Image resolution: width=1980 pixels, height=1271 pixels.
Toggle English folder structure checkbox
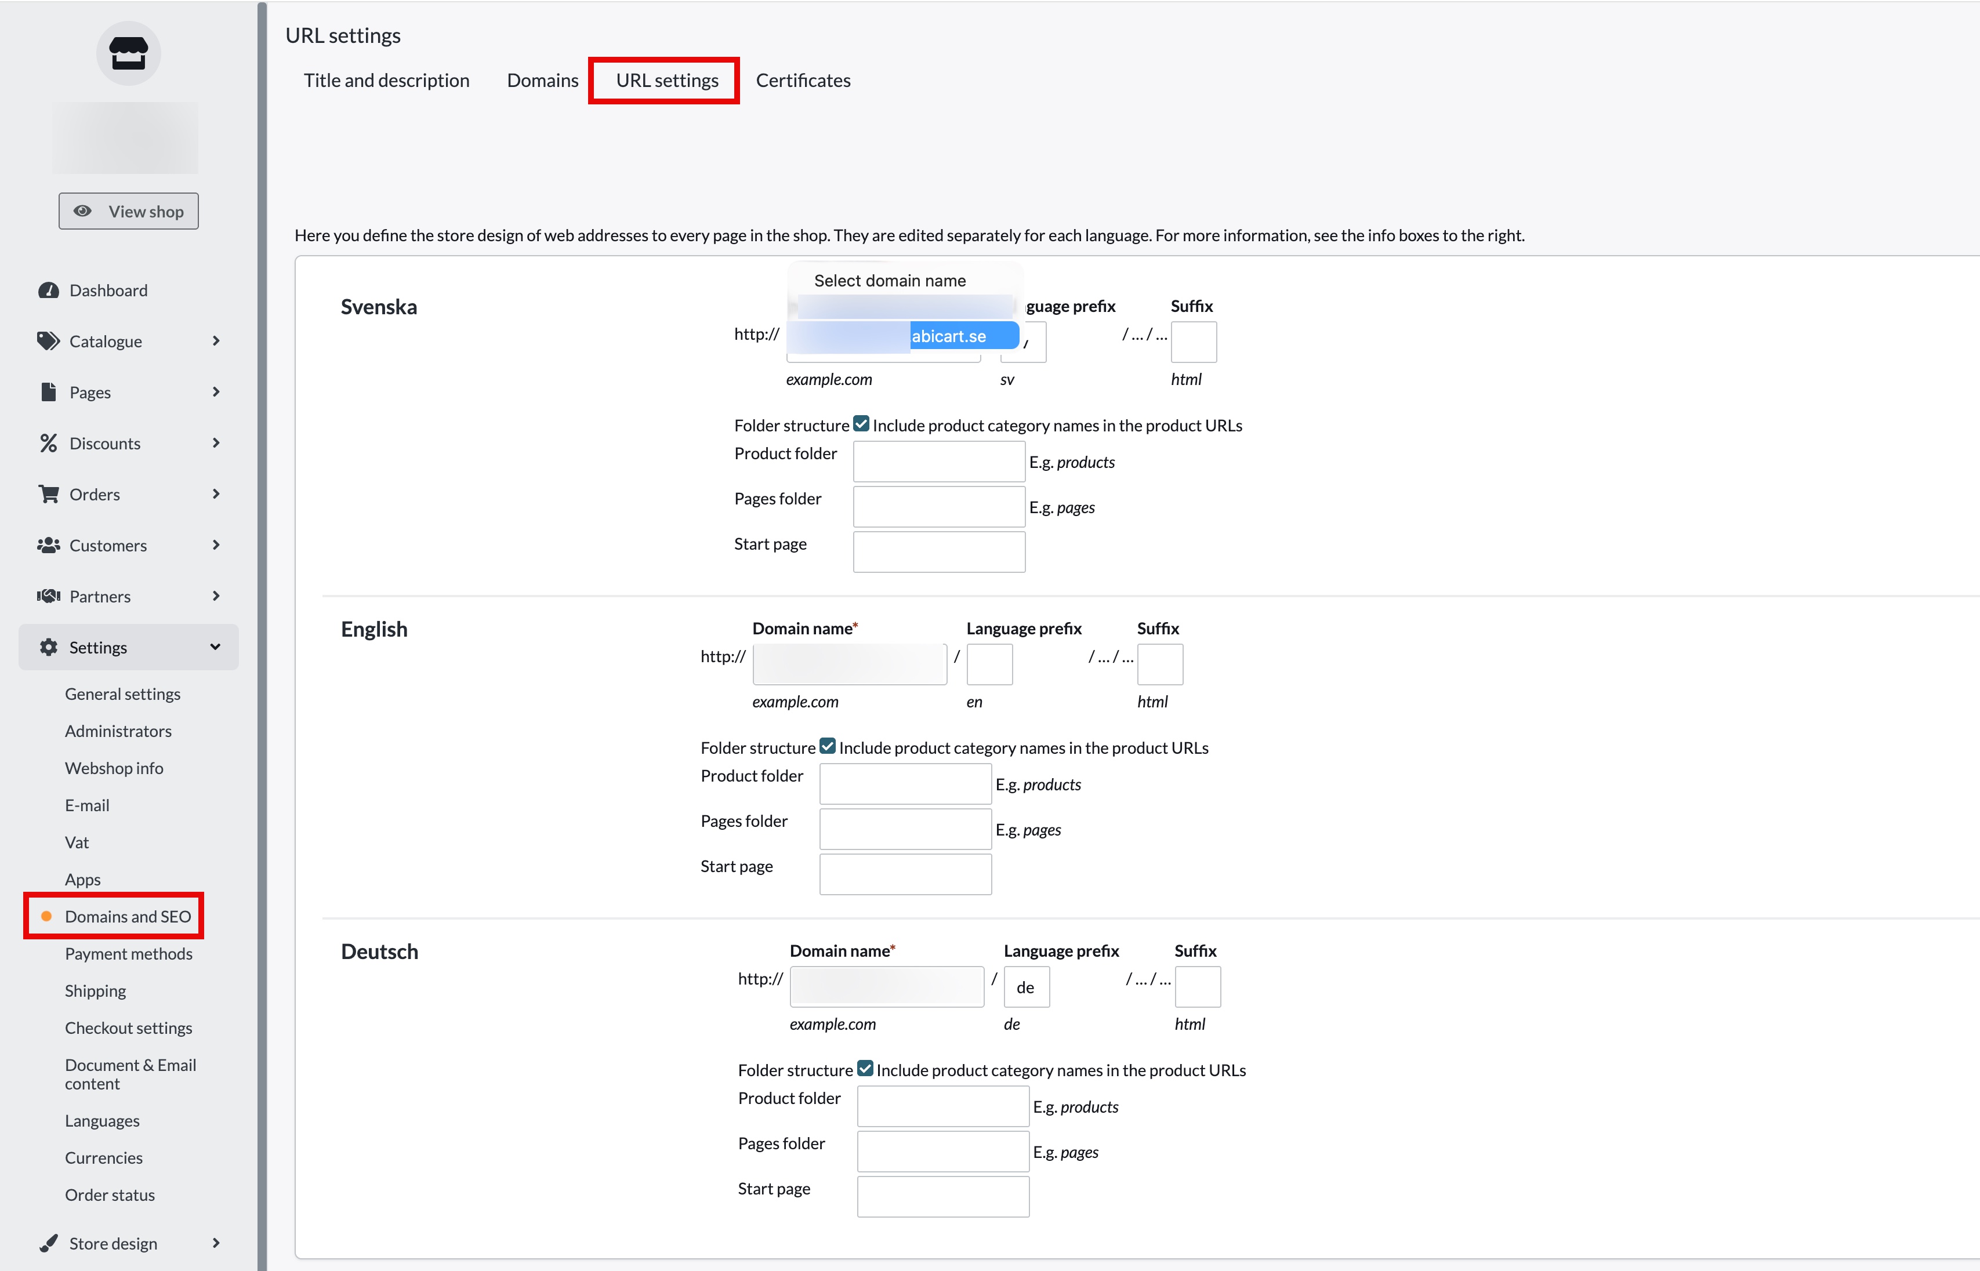point(827,746)
